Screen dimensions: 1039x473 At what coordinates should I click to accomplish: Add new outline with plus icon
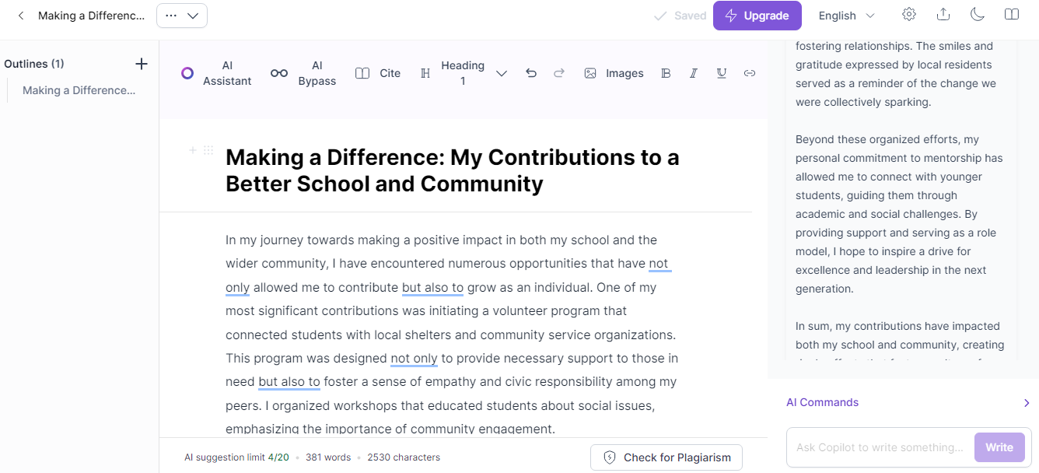142,64
